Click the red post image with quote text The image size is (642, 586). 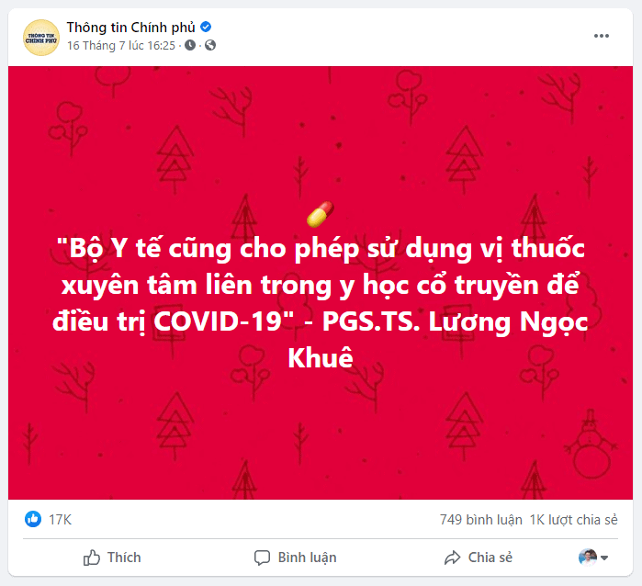[321, 283]
